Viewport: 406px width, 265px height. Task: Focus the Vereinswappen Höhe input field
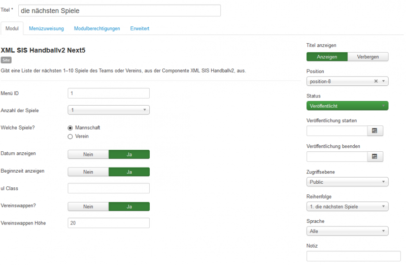pos(109,223)
